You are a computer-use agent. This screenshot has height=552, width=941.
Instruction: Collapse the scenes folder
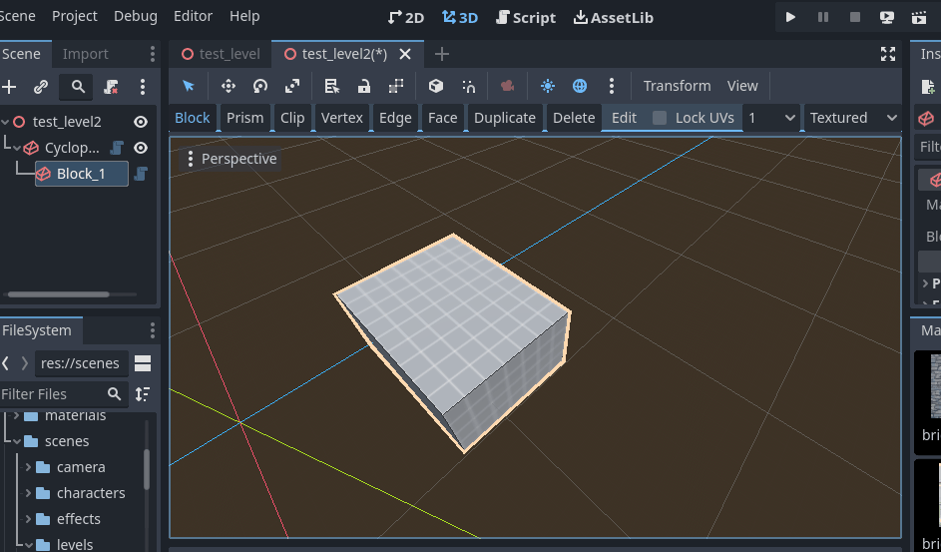click(17, 441)
